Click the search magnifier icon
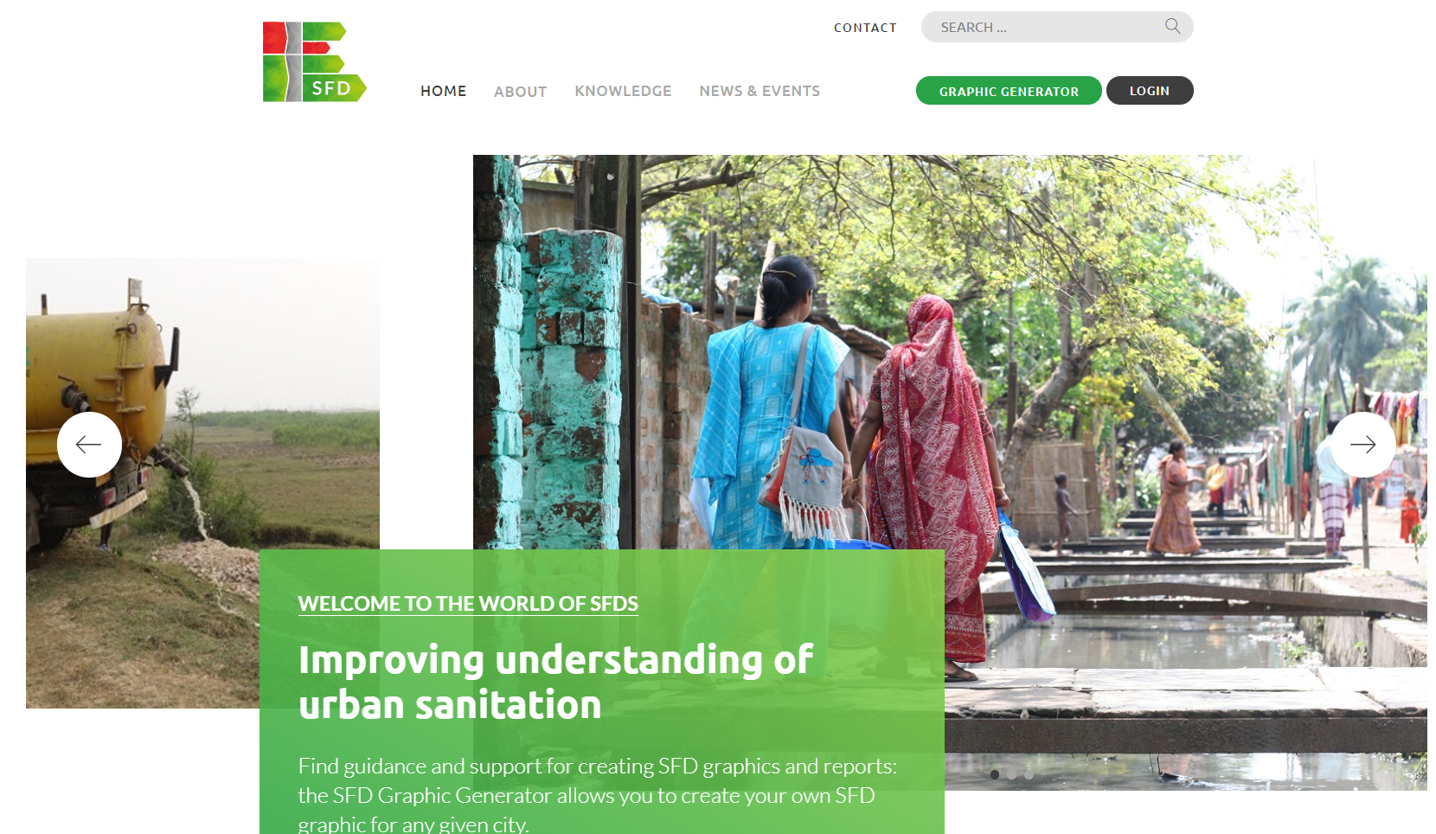The image size is (1436, 834). tap(1172, 26)
